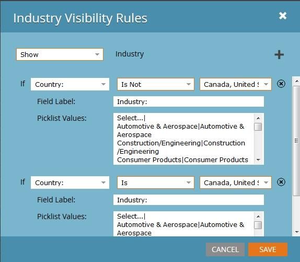Image resolution: width=300 pixels, height=262 pixels.
Task: Click up arrow in first picklist scrollbar
Action: [x=258, y=118]
